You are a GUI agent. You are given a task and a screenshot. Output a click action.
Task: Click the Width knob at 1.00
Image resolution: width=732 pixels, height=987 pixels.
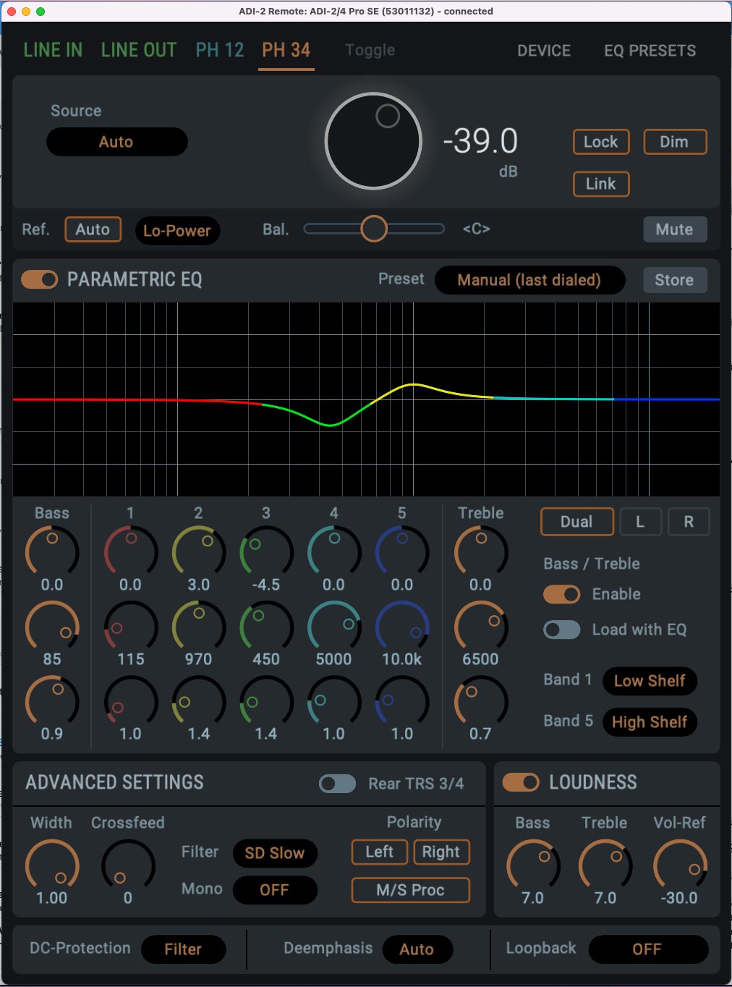(x=52, y=866)
